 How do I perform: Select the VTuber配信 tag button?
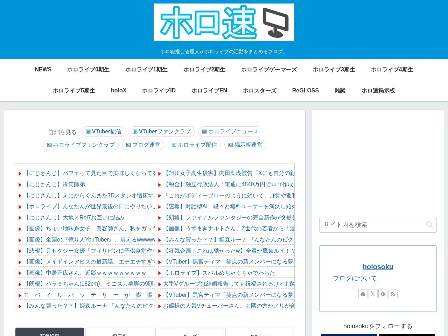coord(104,132)
